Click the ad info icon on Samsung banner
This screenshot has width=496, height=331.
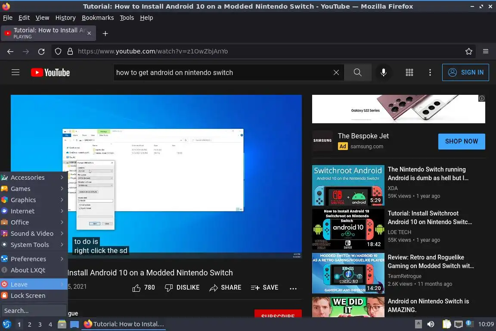coord(481,99)
